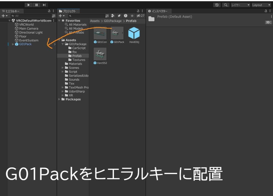Image resolution: width=273 pixels, height=196 pixels.
Task: Click the Pause button in the toolbar
Action: 36,5
